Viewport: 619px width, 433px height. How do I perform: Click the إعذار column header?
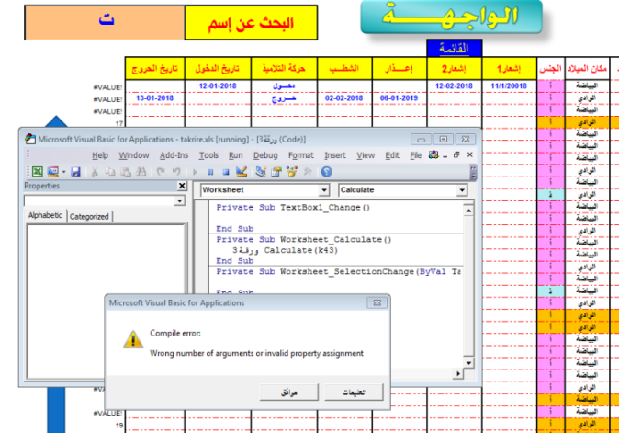[400, 69]
